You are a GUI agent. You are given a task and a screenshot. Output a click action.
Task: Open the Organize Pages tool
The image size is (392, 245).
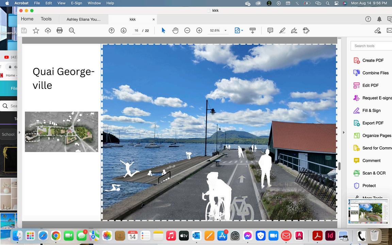coord(376,135)
